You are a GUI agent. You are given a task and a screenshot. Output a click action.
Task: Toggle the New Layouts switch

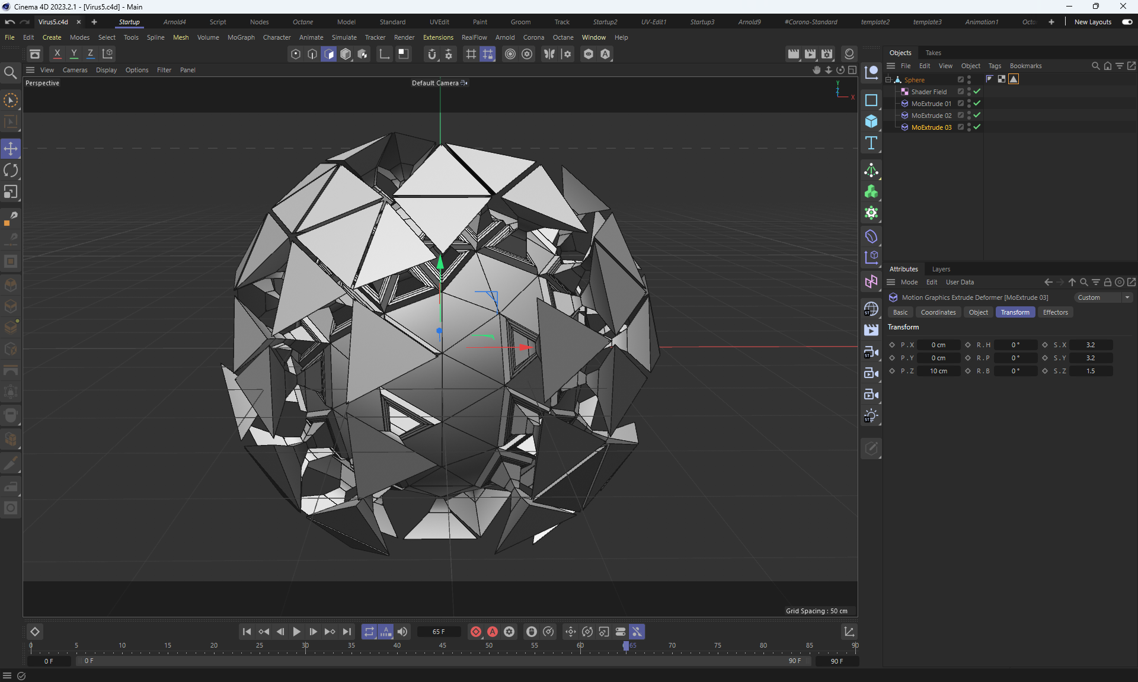pos(1127,22)
